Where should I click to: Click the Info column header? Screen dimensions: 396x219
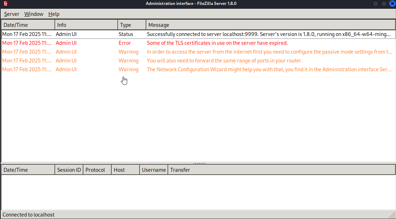(x=87, y=25)
